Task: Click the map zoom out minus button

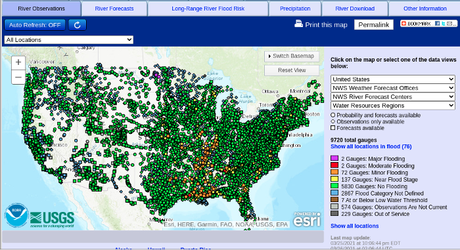Action: click(18, 77)
